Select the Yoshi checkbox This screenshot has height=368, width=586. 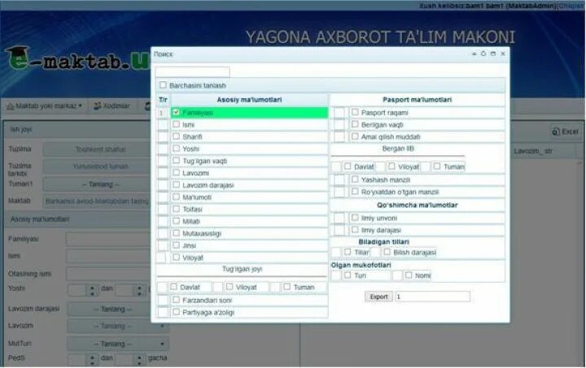(x=176, y=149)
